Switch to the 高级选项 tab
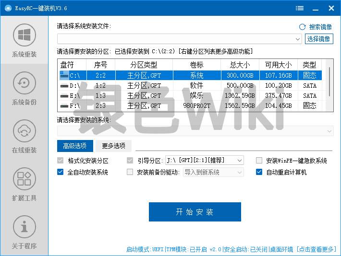This screenshot has height=256, width=341. pyautogui.click(x=74, y=146)
